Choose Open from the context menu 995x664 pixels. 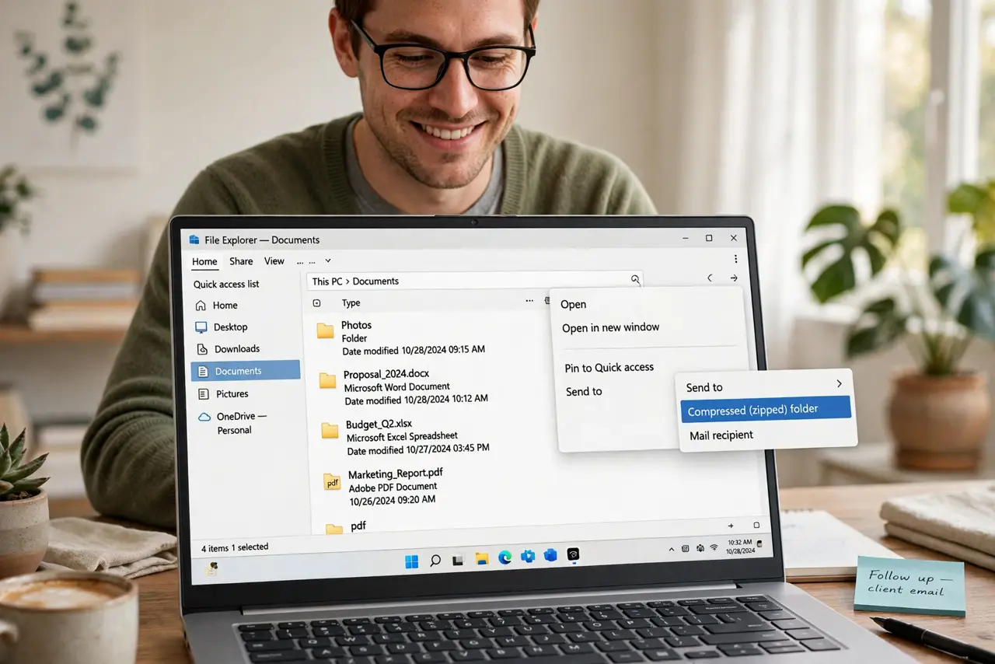(574, 305)
